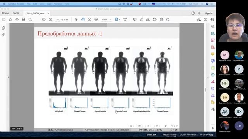Print the document with printer icon
248x139 pixels.
[x=23, y=19]
